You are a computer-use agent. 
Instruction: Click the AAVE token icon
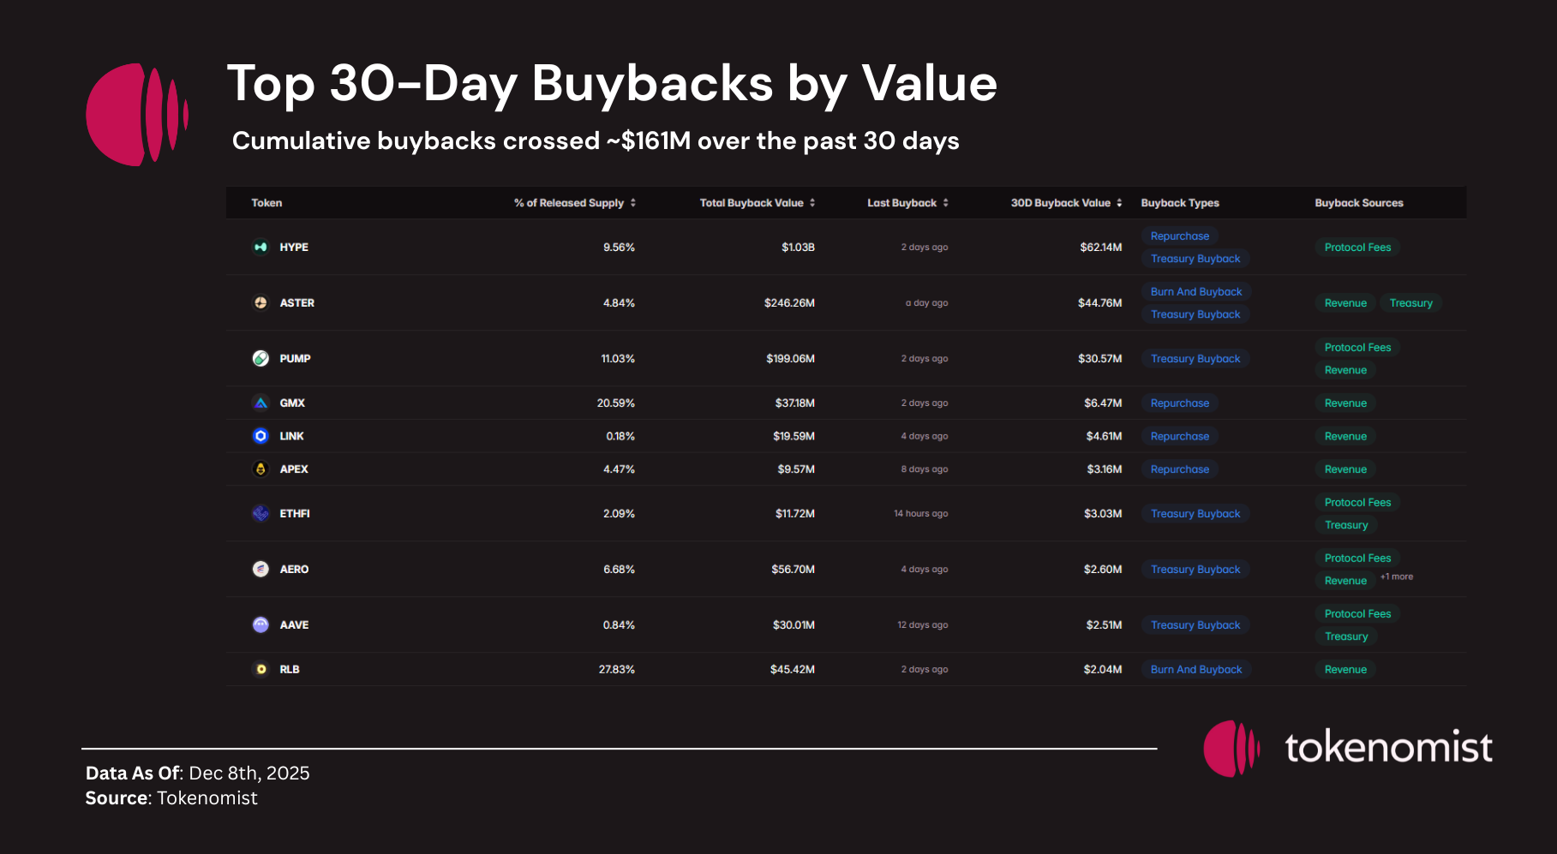click(260, 624)
